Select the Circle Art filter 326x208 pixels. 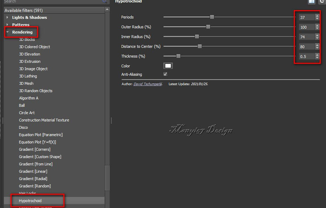click(x=27, y=113)
